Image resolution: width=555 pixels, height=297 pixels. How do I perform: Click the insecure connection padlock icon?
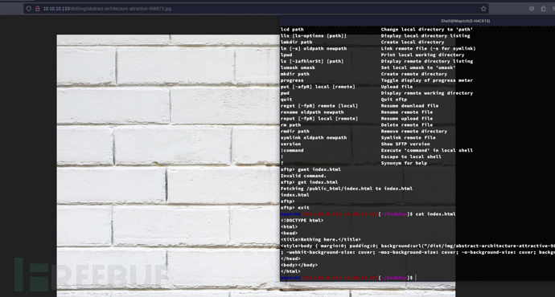(37, 9)
